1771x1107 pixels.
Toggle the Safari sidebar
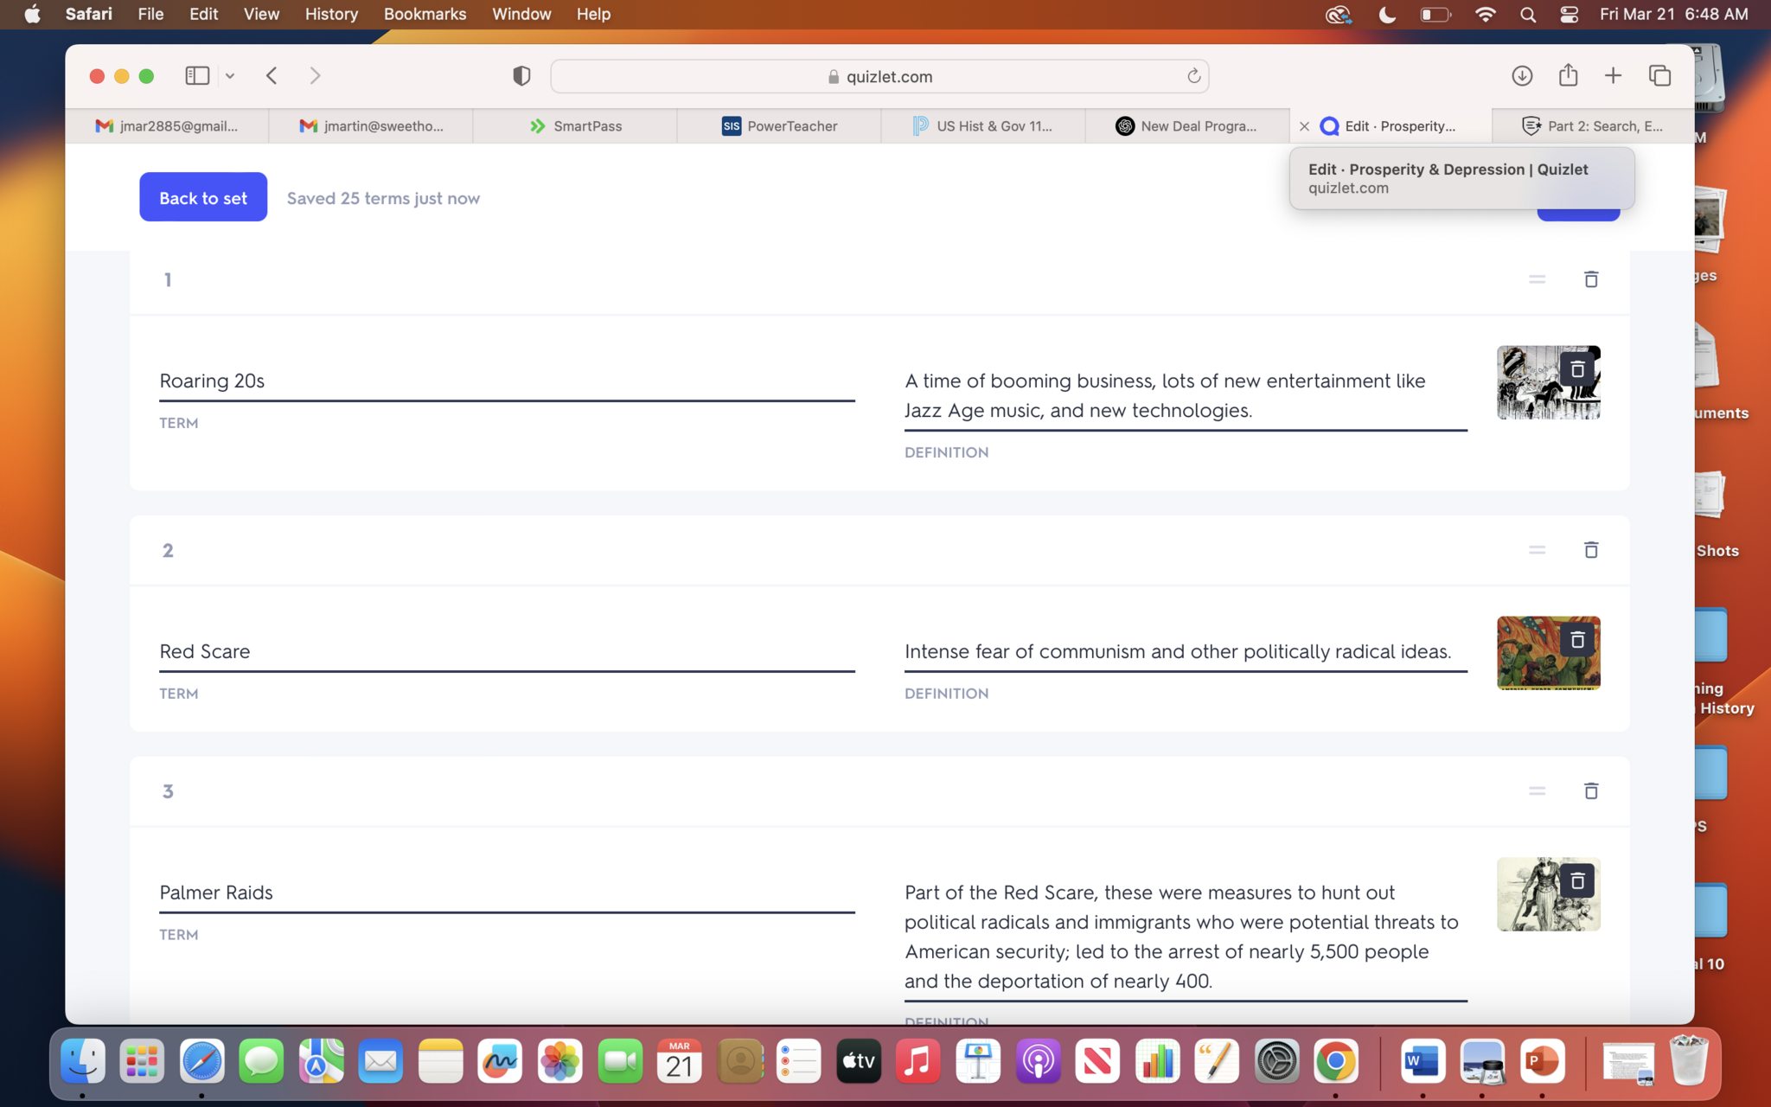coord(197,76)
